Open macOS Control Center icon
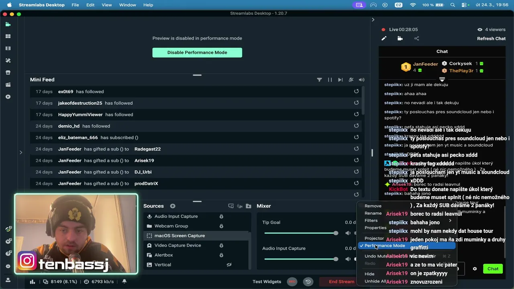This screenshot has height=289, width=514. [x=465, y=5]
